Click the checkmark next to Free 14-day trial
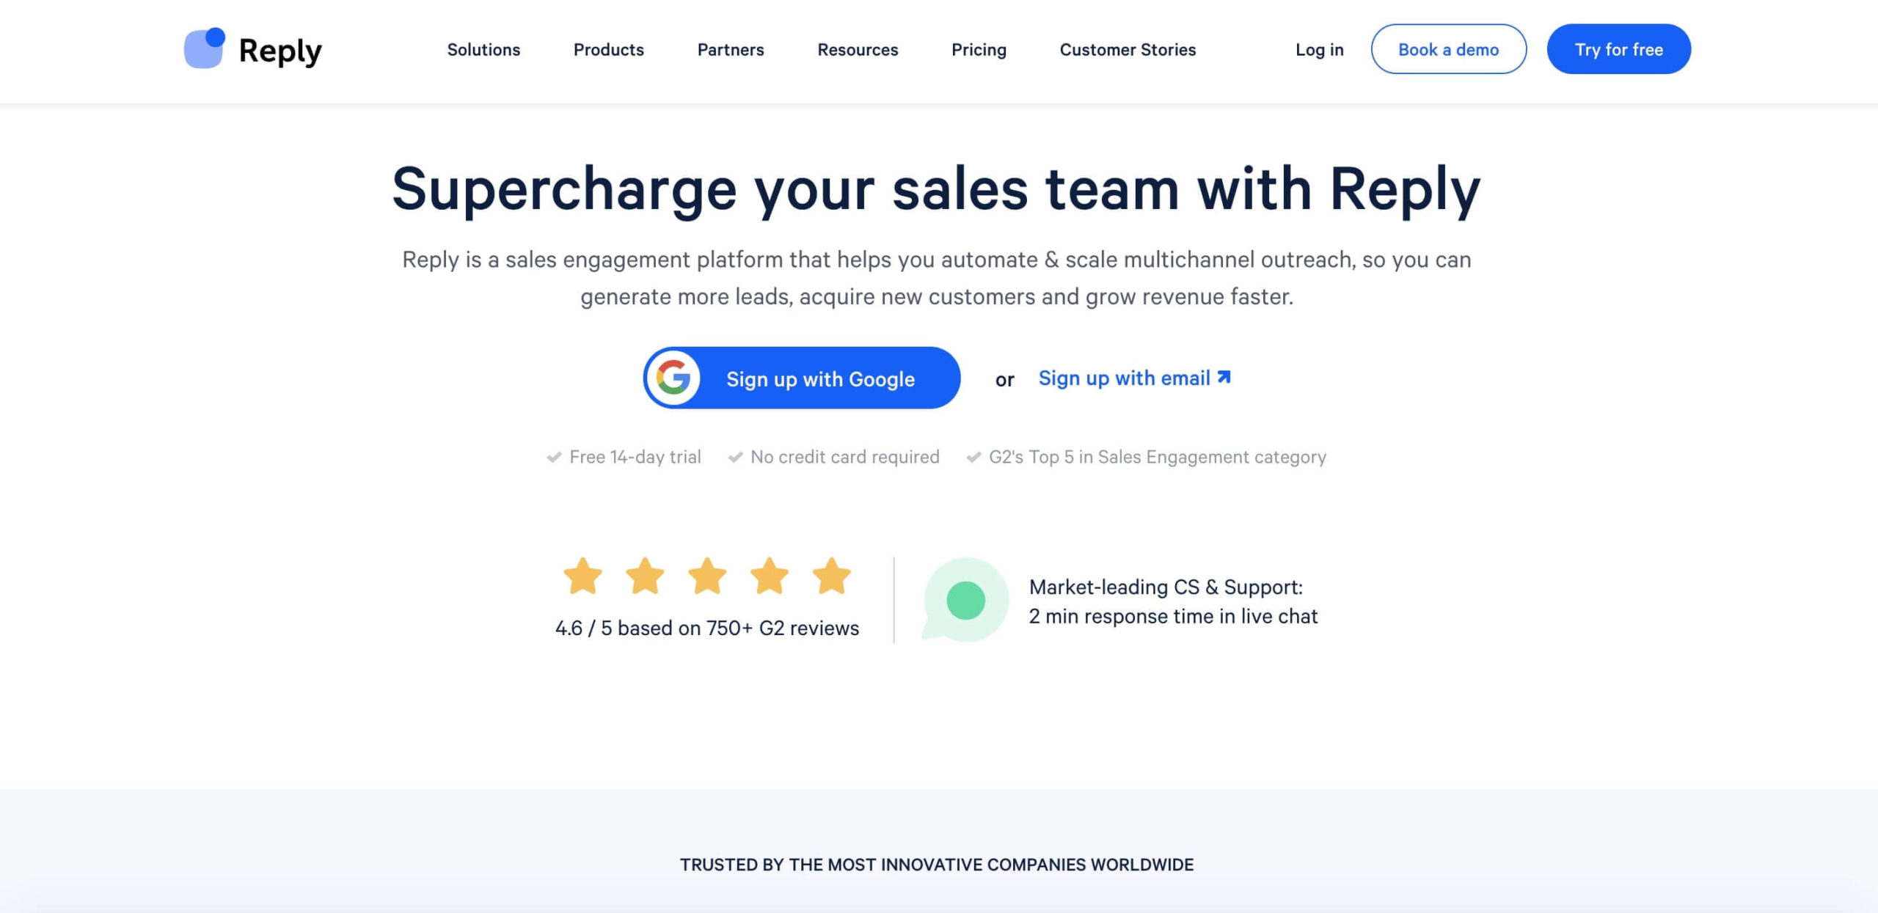This screenshot has width=1878, height=913. point(554,458)
